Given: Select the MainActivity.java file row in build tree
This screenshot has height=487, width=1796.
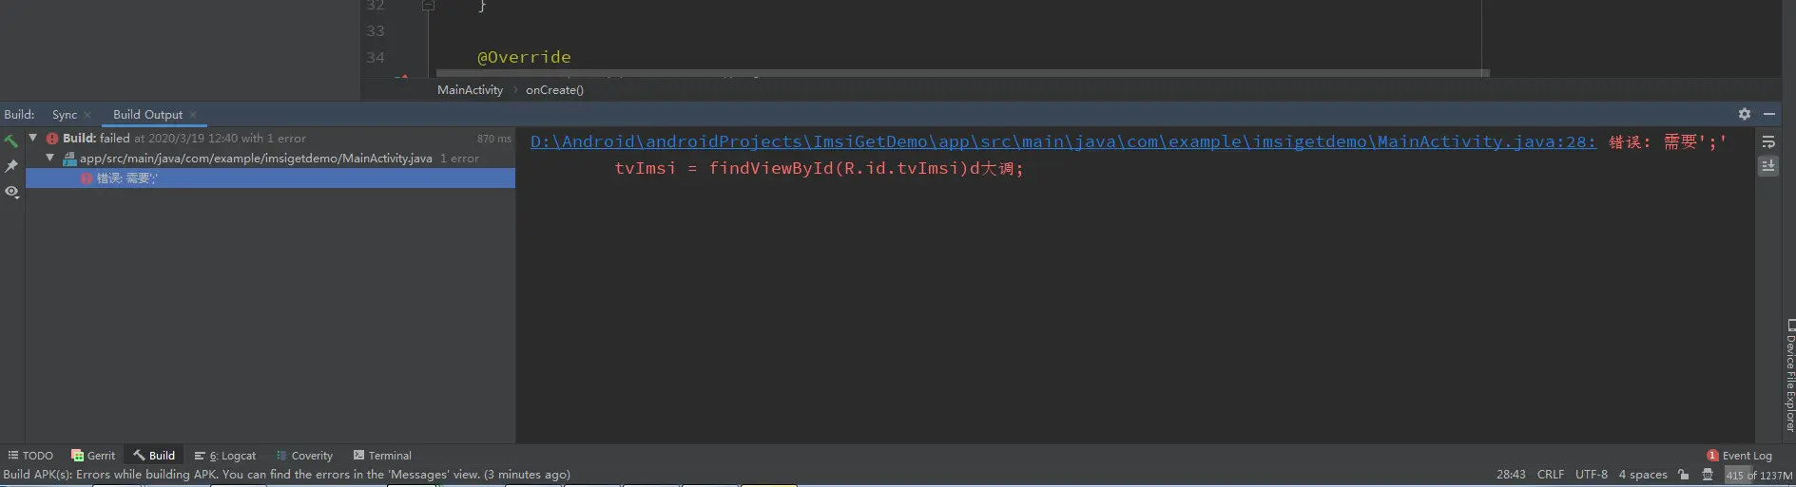Looking at the screenshot, I should coord(270,158).
